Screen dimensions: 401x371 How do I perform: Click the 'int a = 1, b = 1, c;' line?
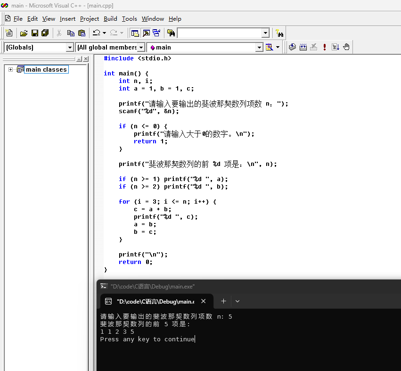[x=156, y=89]
